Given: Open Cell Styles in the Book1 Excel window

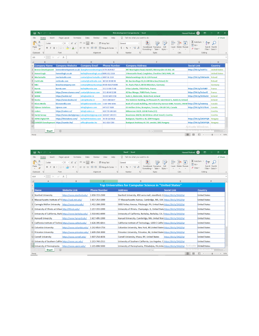Looking at the screenshot, I should click(x=165, y=165).
